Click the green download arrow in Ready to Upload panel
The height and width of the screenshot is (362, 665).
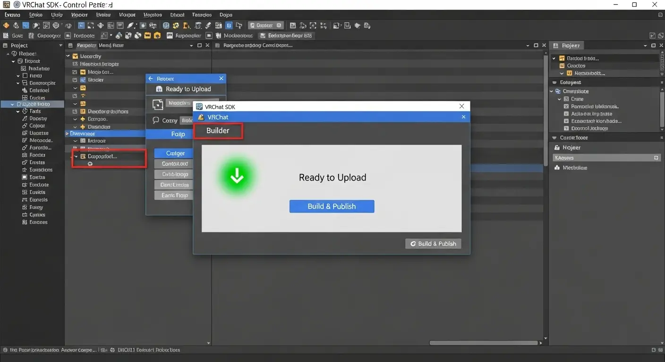[x=236, y=175]
